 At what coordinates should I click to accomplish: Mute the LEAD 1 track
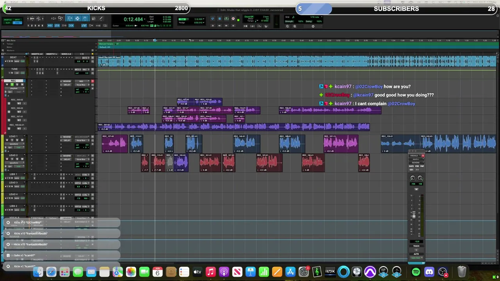[x=22, y=140]
